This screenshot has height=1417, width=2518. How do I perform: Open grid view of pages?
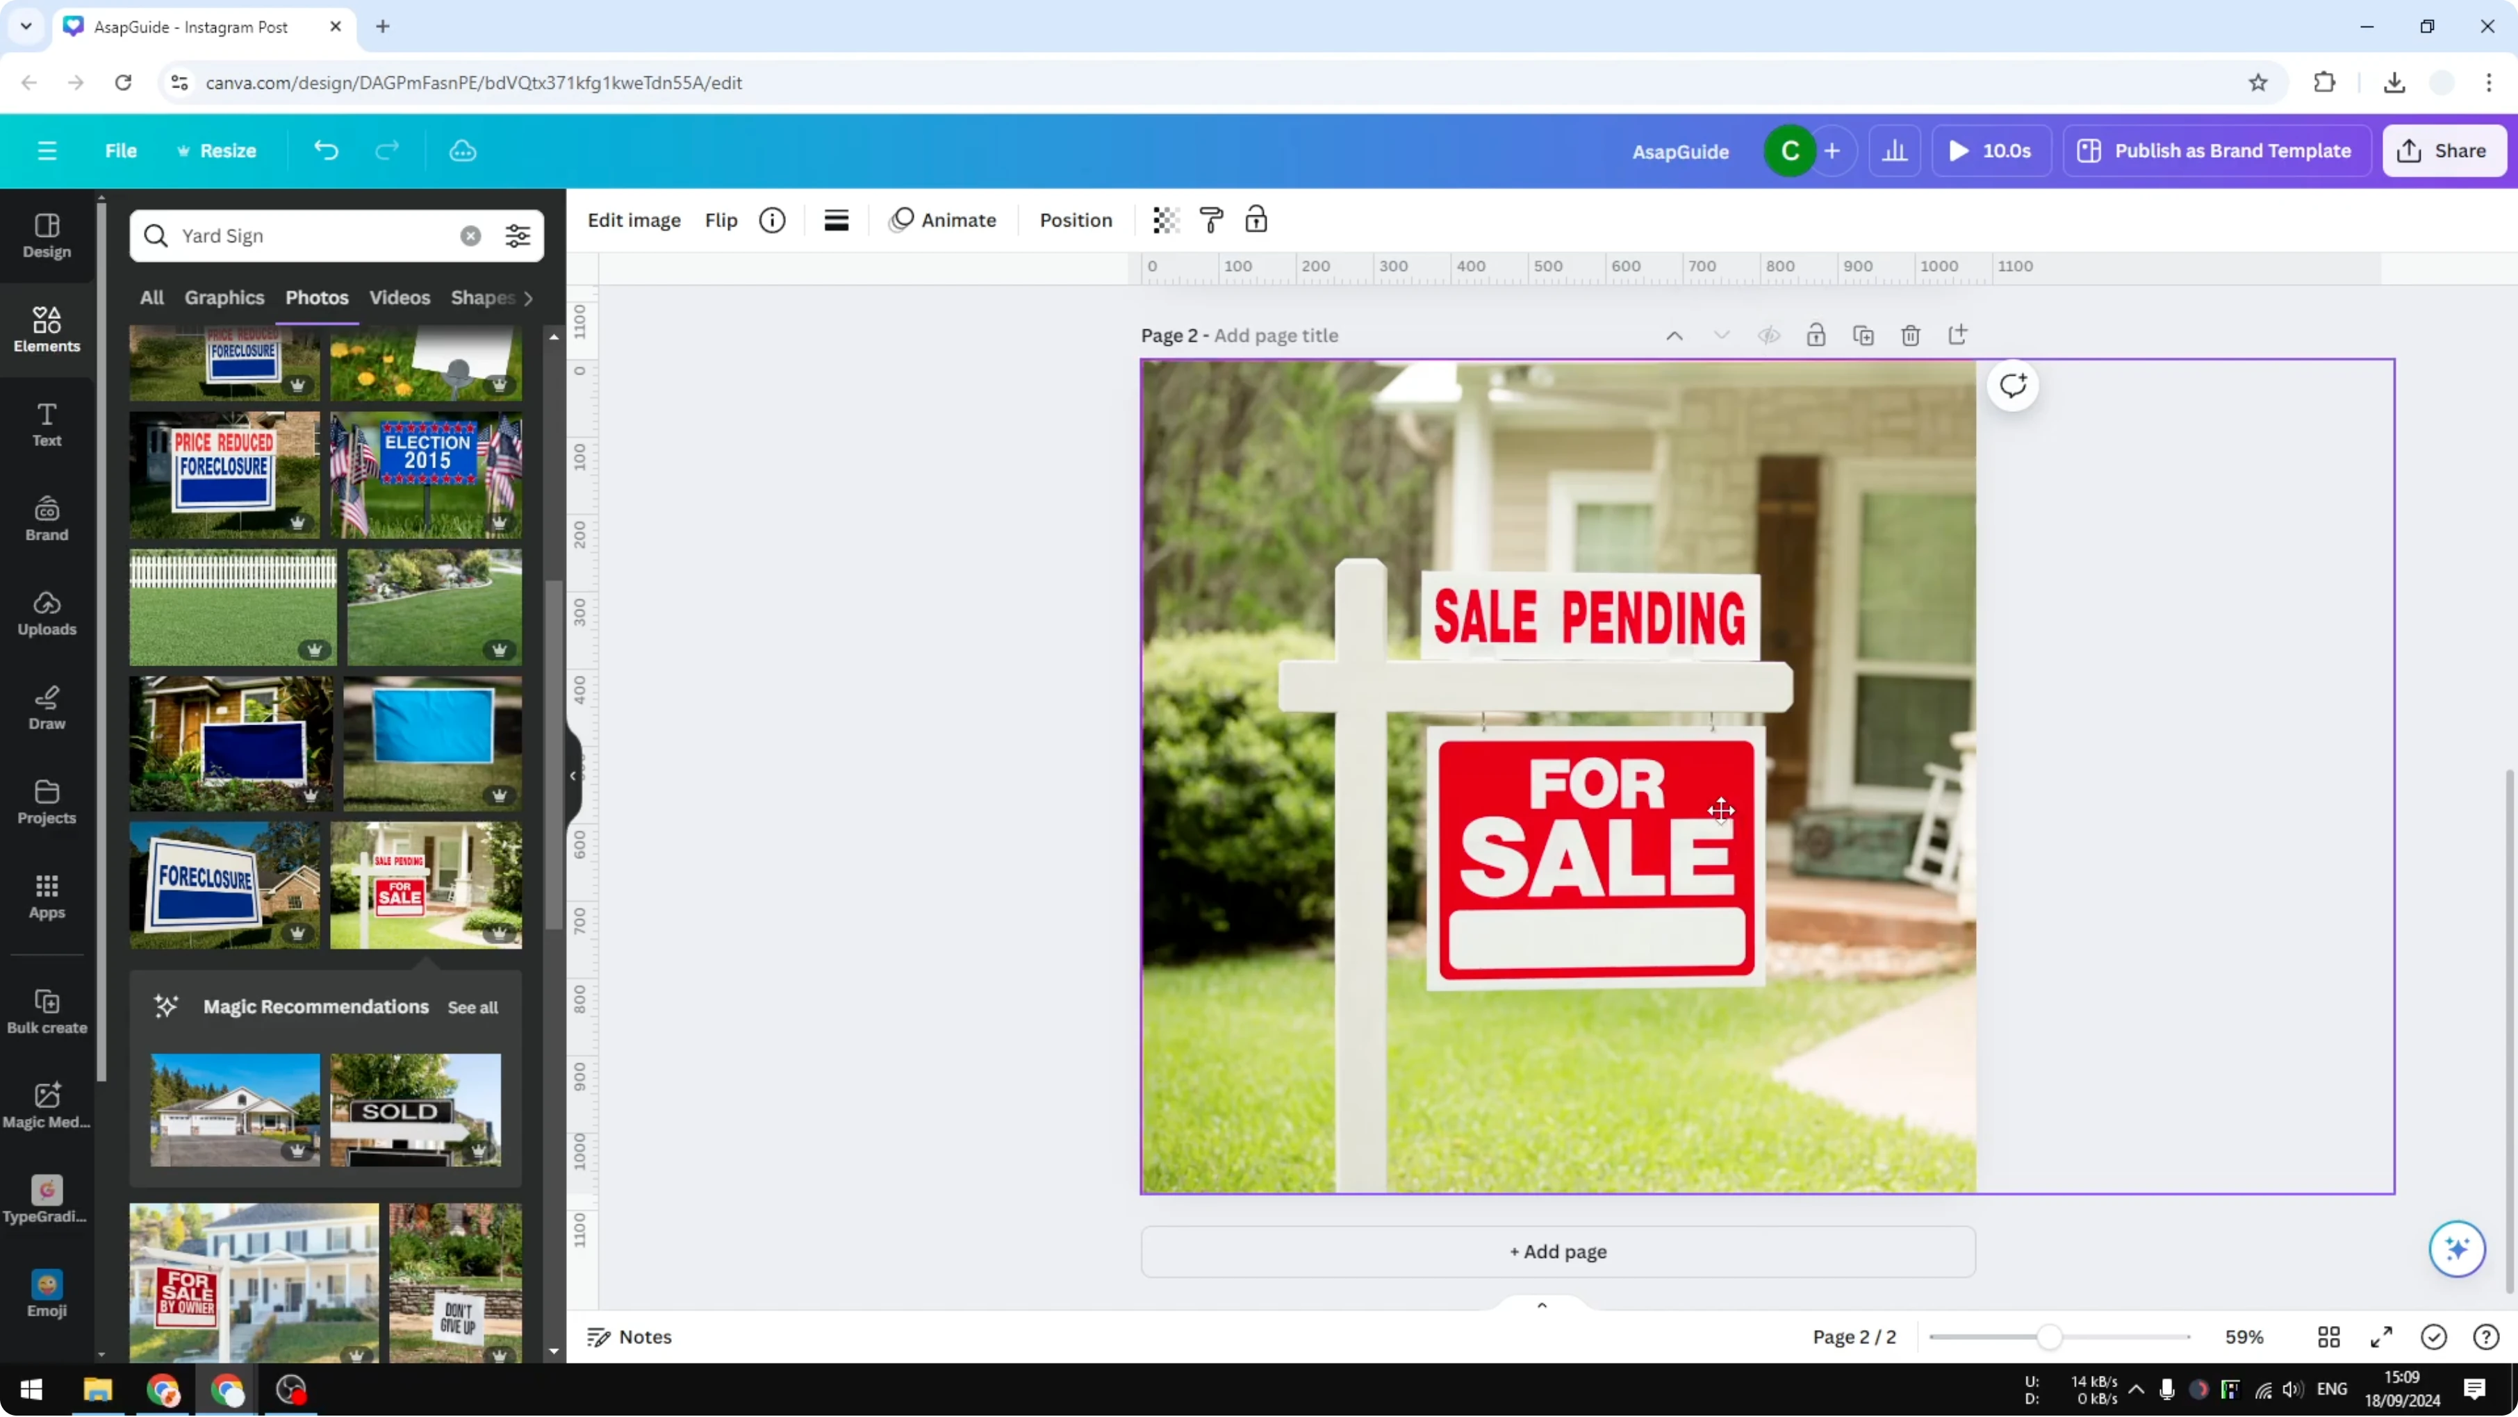2328,1337
